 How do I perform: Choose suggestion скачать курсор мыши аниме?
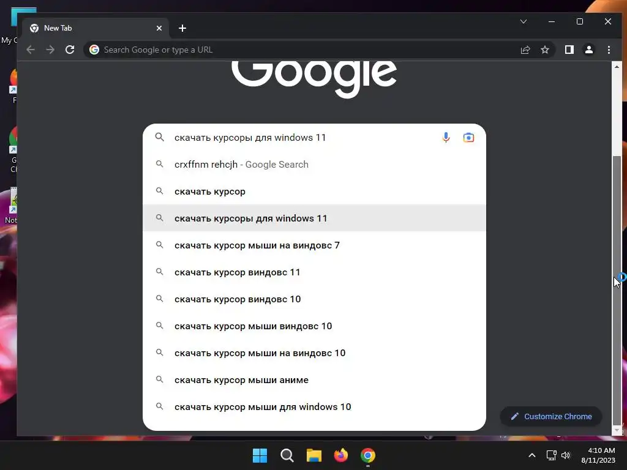(x=314, y=379)
